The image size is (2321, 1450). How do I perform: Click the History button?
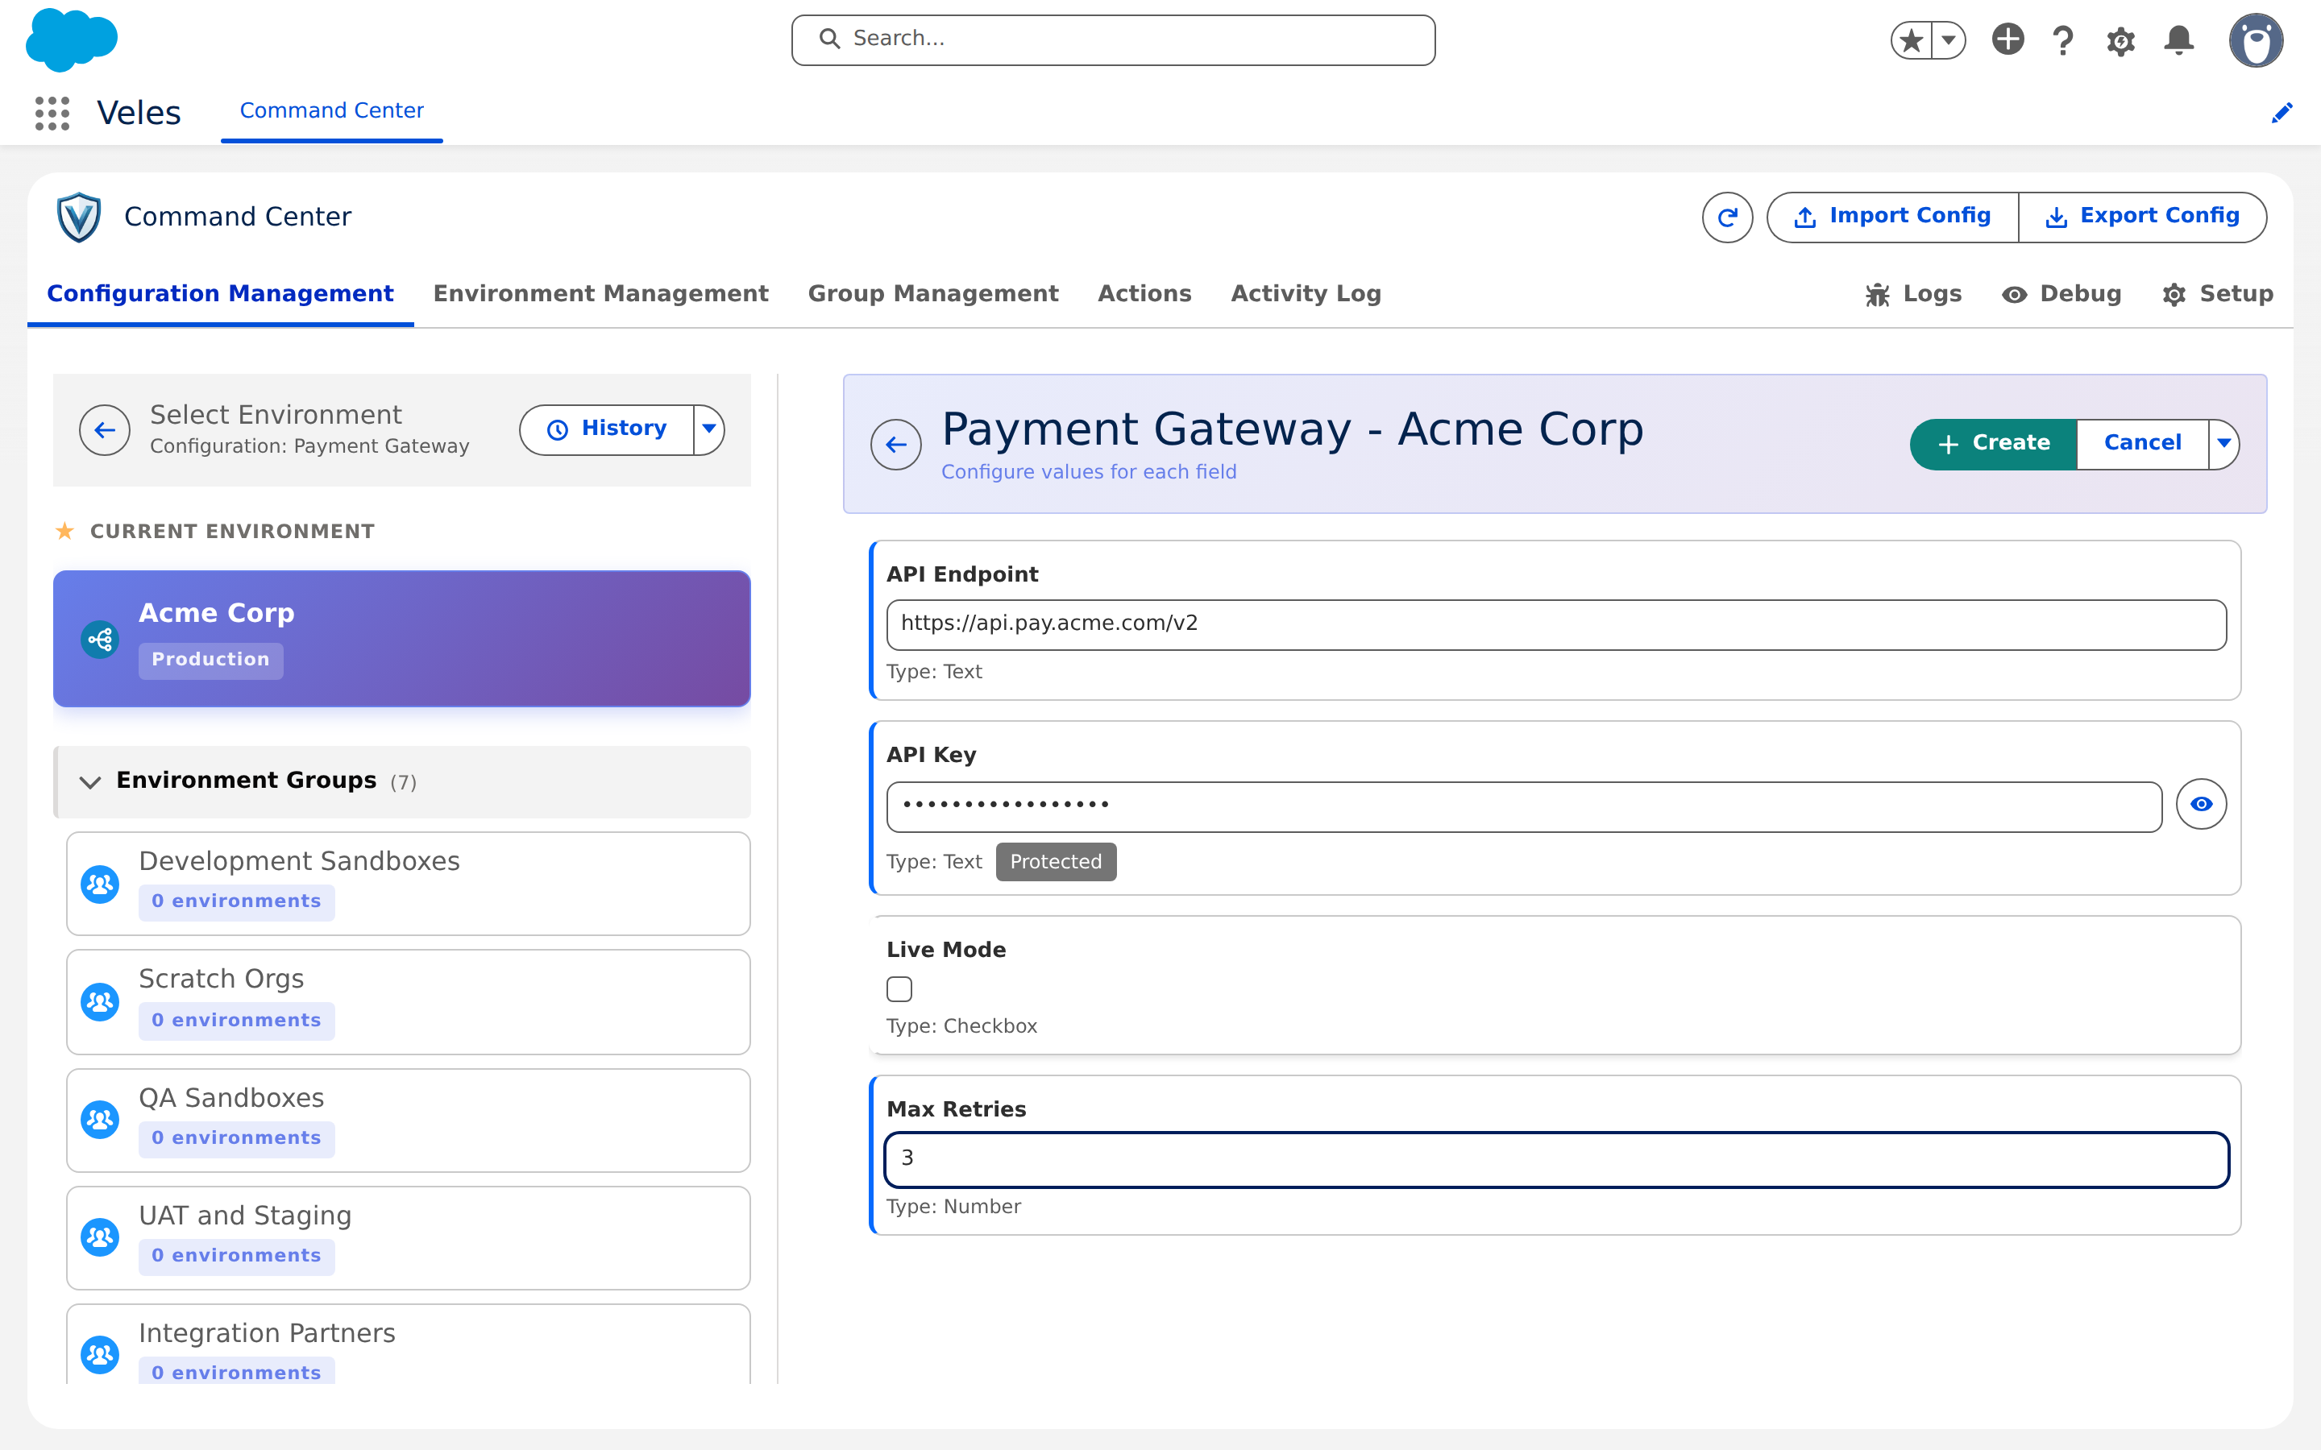click(x=607, y=429)
